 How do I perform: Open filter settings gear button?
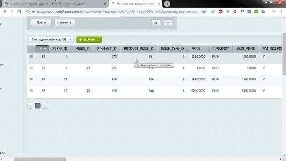[x=156, y=23]
